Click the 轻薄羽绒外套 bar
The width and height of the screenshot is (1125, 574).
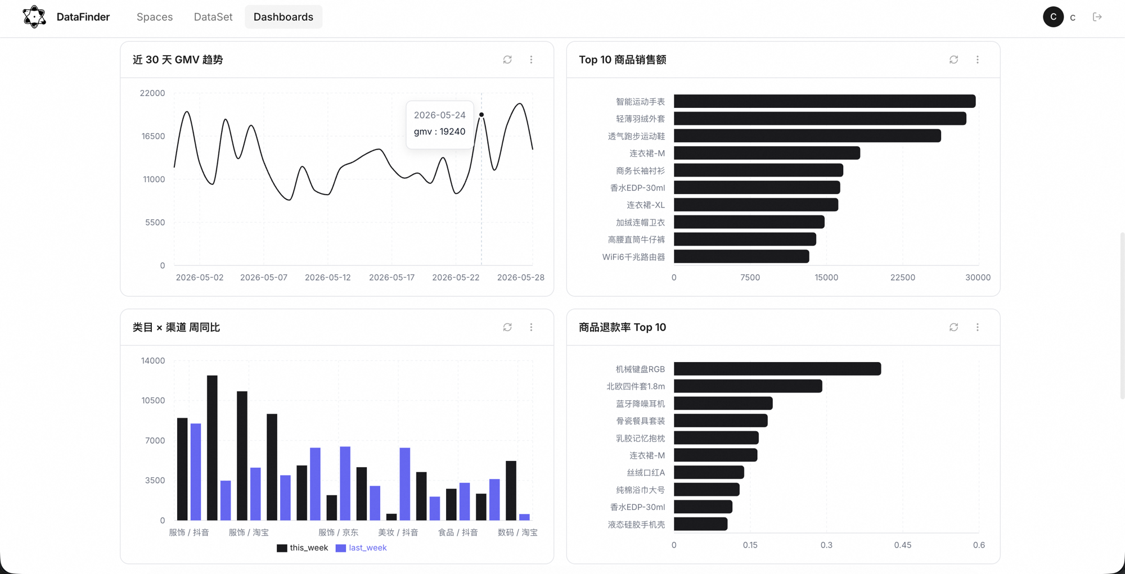tap(820, 119)
